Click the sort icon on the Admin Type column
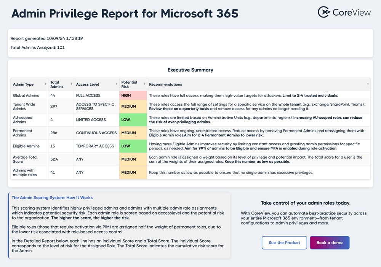Viewport: 381px width, 267px height. coord(45,84)
